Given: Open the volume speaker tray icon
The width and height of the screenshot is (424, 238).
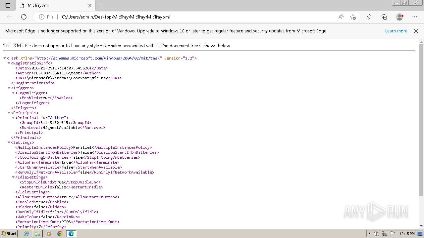Looking at the screenshot, I should (377, 234).
